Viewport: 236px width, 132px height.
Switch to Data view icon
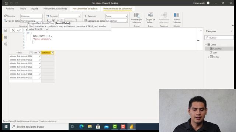(6, 37)
